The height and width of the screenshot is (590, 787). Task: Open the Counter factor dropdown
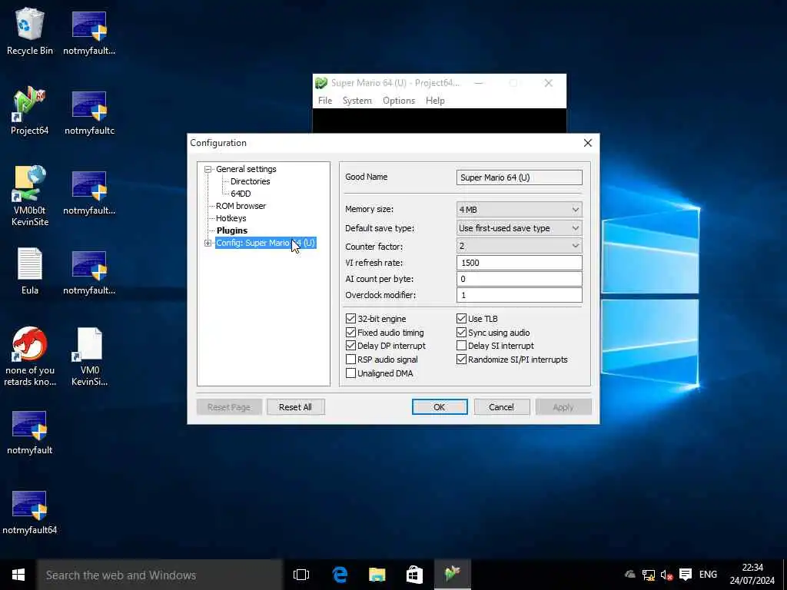pos(519,246)
